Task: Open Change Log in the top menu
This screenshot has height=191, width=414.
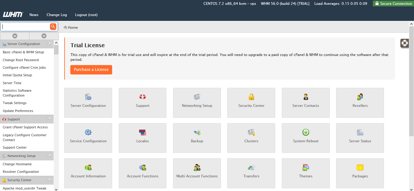Action: 57,15
